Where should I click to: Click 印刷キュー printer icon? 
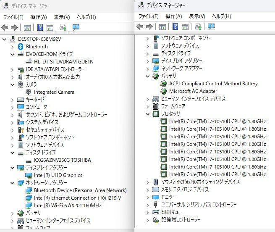156,212
